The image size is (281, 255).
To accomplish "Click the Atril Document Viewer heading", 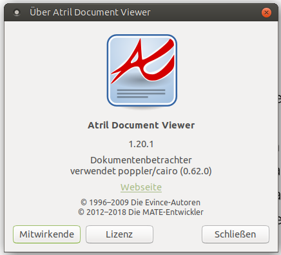I will (x=141, y=125).
